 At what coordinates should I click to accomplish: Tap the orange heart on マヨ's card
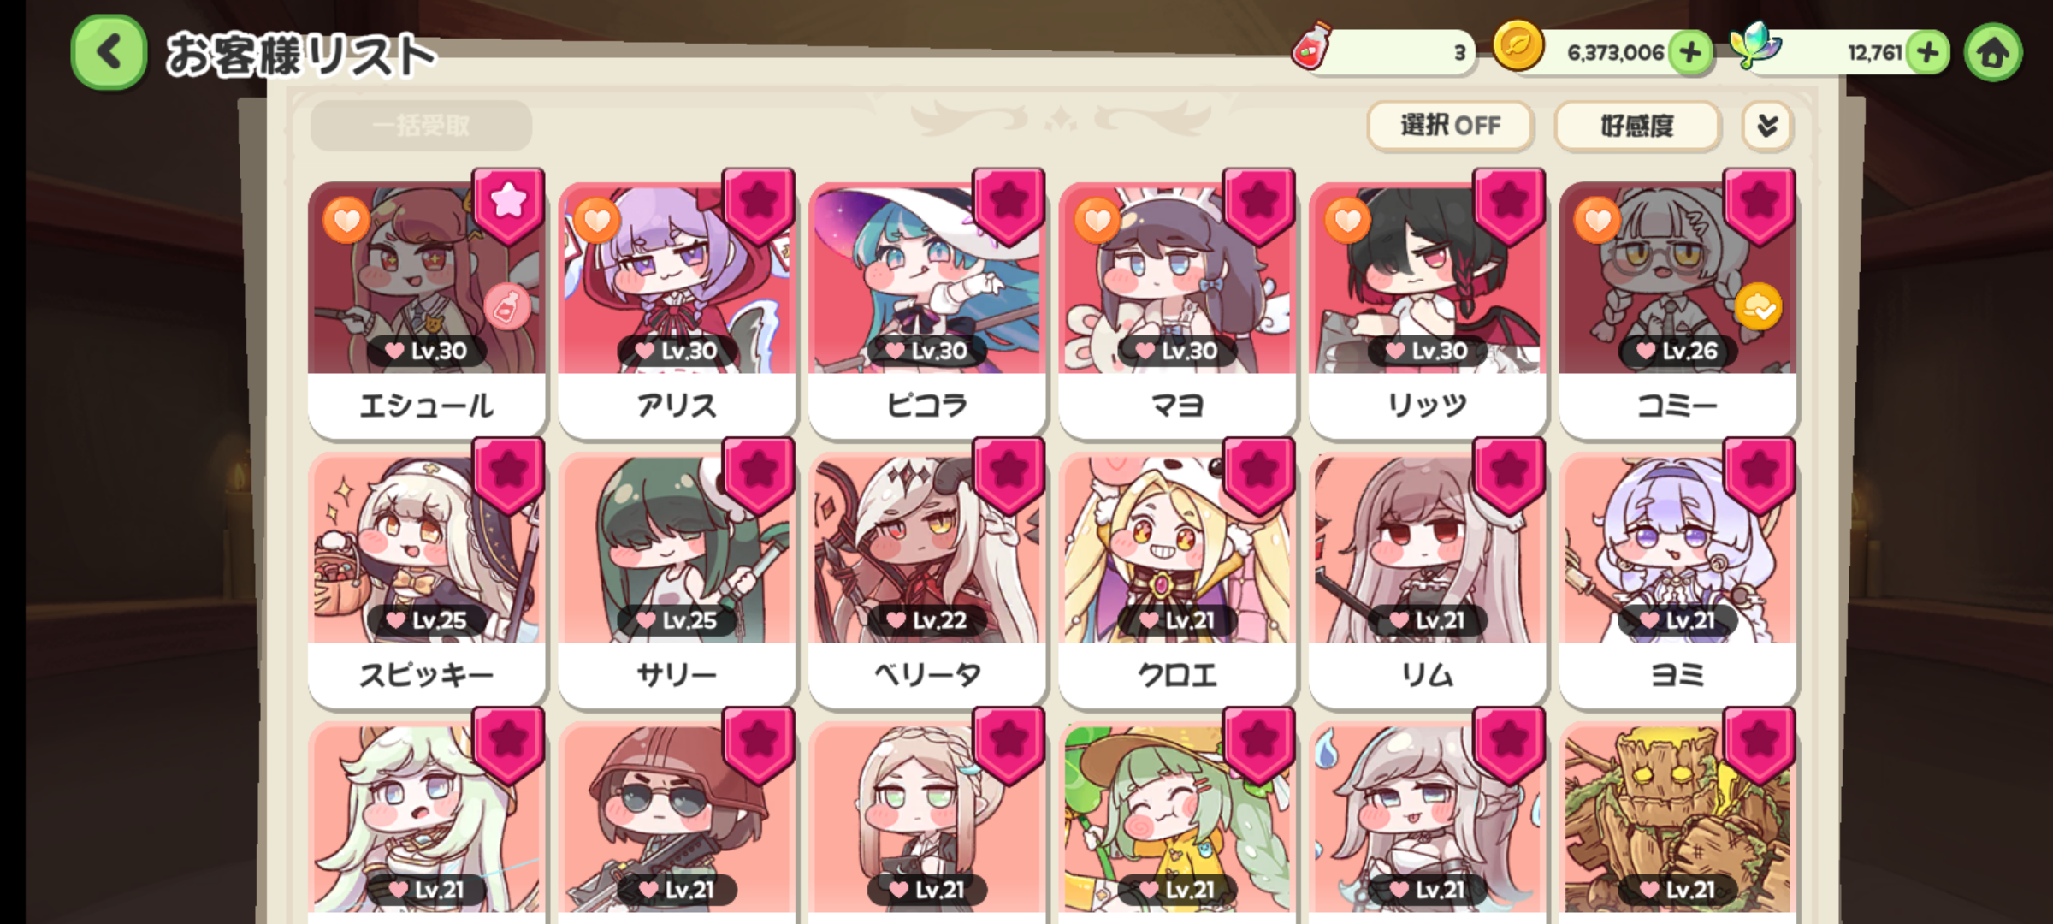[1097, 221]
